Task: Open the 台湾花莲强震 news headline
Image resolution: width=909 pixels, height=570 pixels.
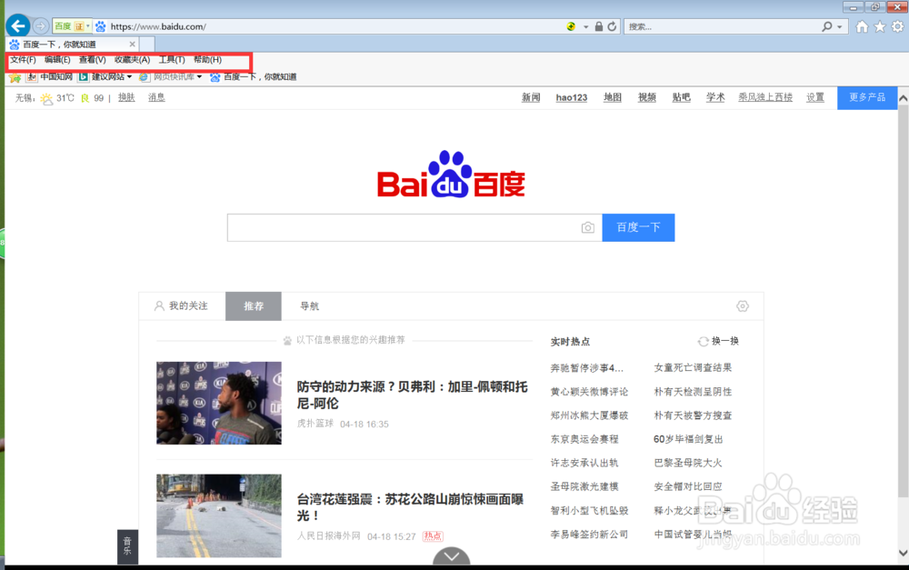Action: tap(411, 507)
